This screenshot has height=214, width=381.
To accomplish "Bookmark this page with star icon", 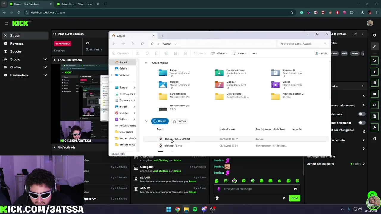I will (292, 12).
